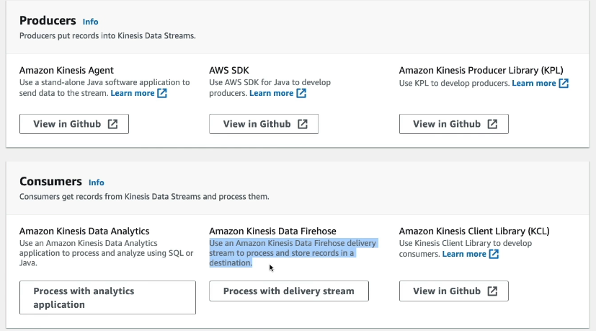View AWS SDK in Github
This screenshot has width=596, height=331.
pos(264,124)
